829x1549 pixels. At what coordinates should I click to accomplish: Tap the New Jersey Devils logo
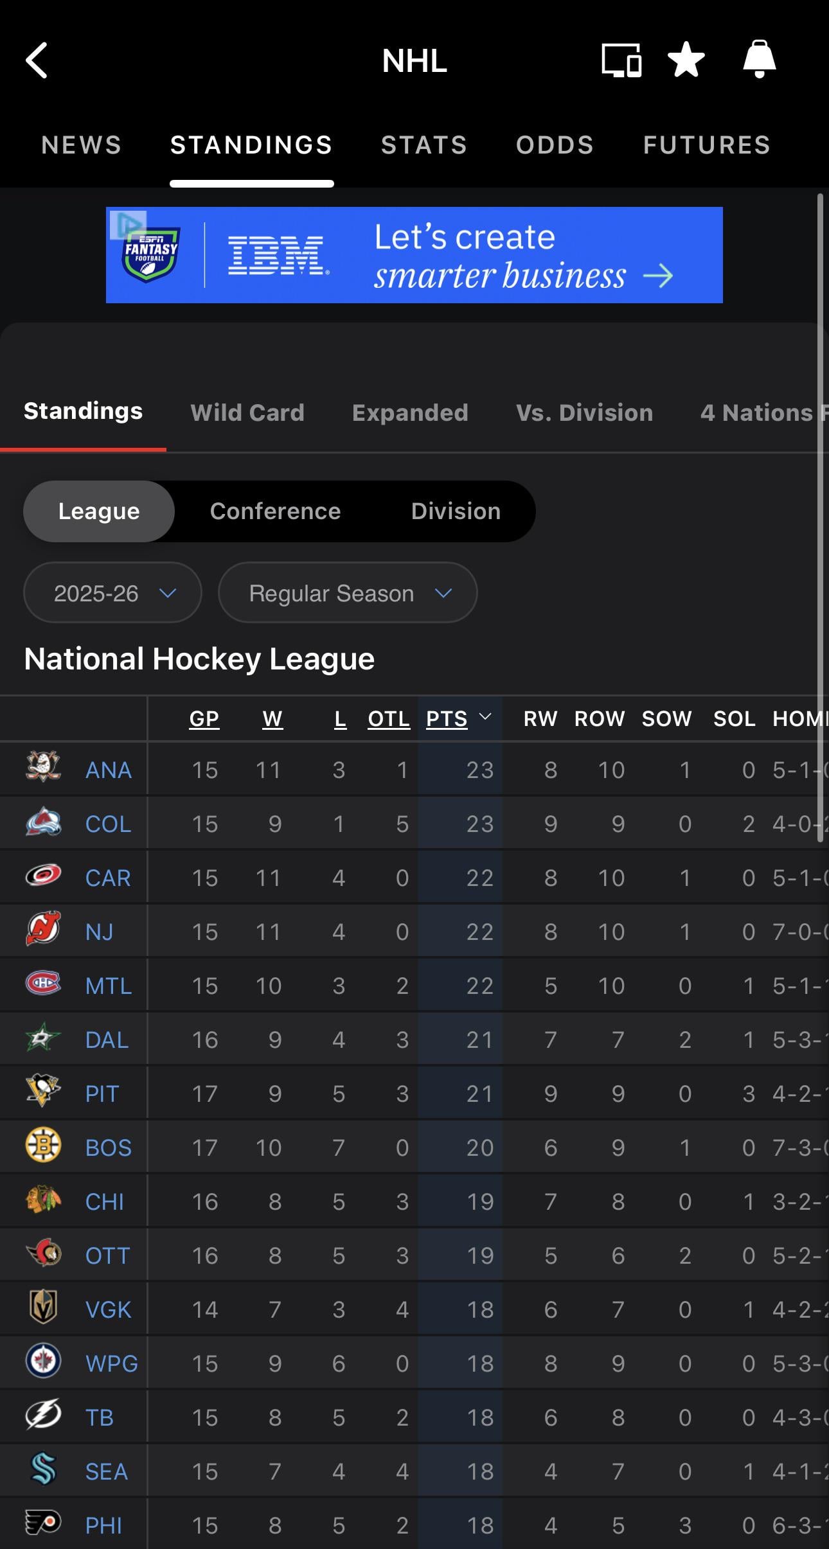[x=43, y=930]
